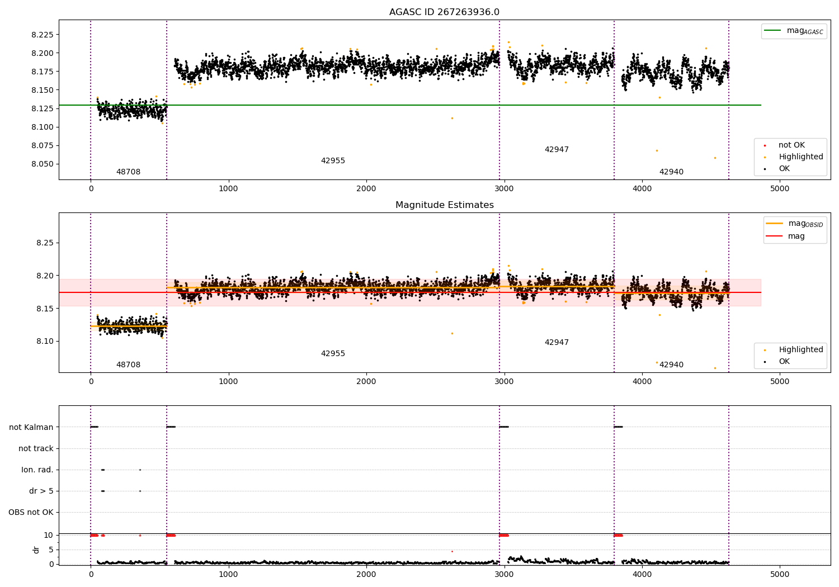Click the 10 tick on the dr axis
The image size is (839, 587).
tap(49, 535)
